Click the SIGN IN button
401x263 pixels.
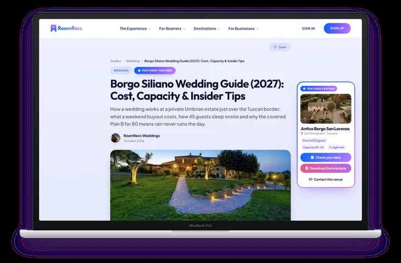(x=308, y=28)
